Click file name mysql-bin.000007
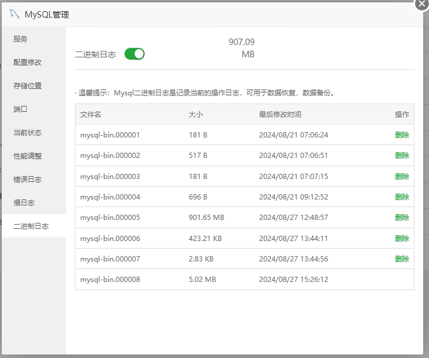 click(110, 259)
